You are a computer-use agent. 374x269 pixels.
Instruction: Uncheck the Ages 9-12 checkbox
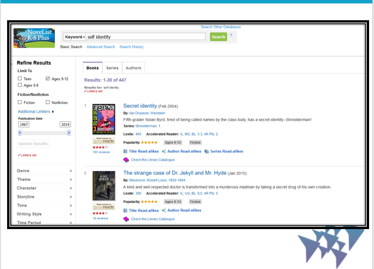pos(48,79)
